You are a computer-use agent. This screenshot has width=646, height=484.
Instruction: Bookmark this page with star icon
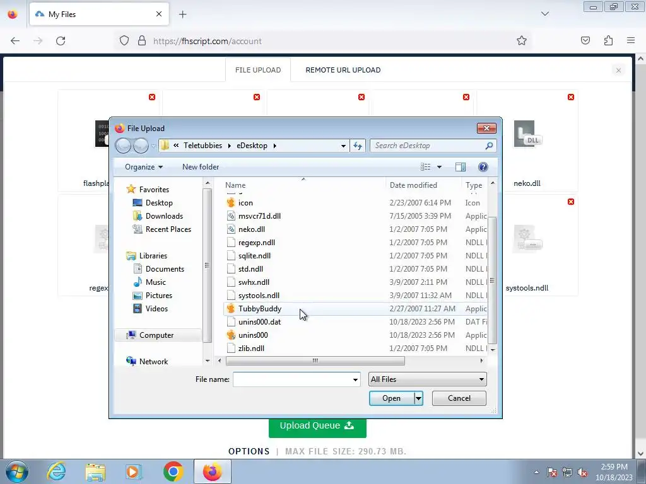[x=522, y=41]
